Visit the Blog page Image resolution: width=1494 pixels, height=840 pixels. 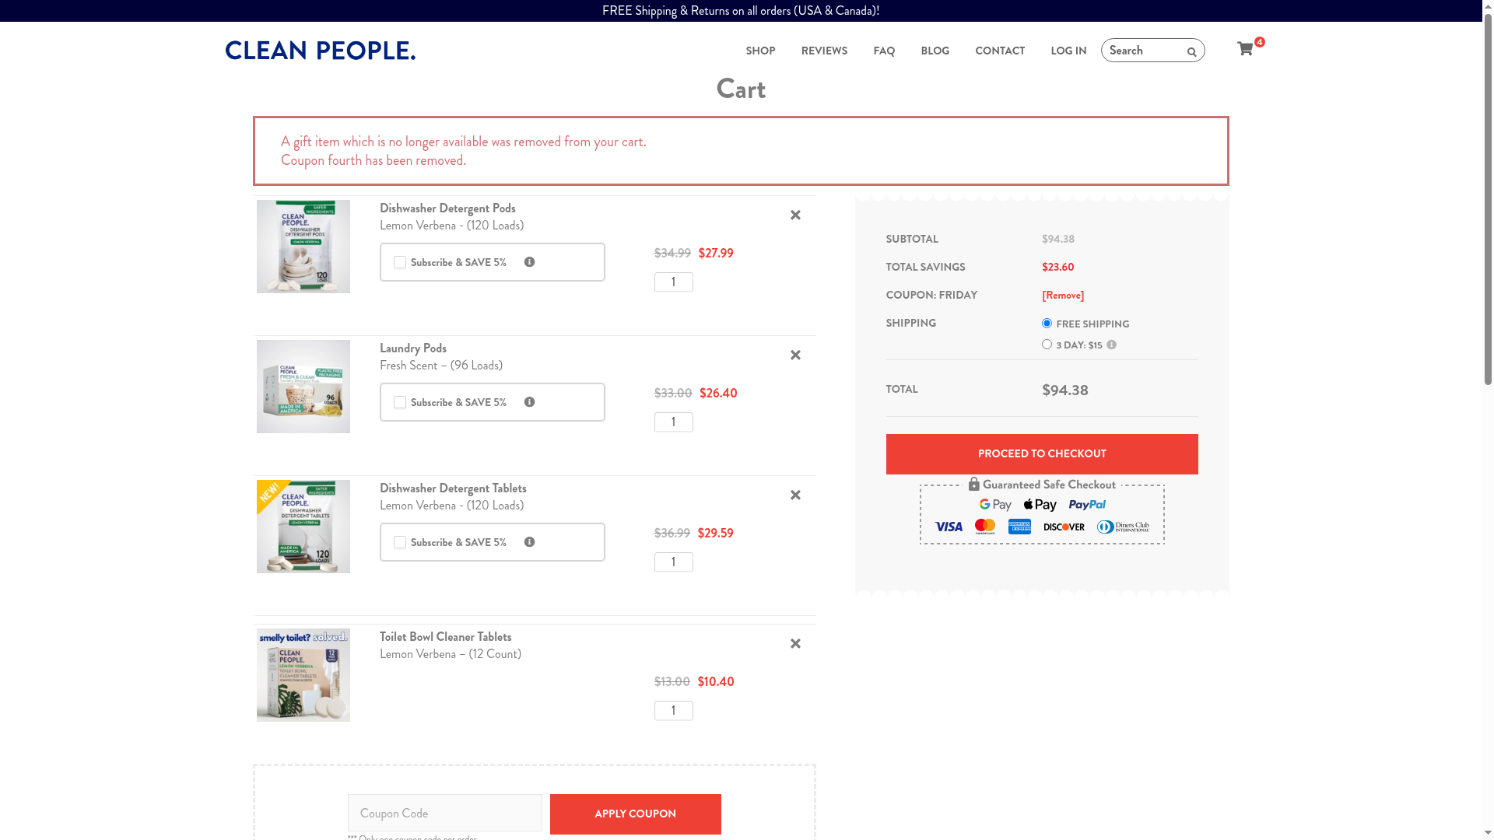tap(935, 51)
